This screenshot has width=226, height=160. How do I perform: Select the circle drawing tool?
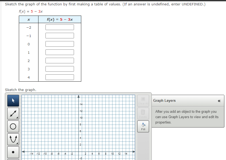tap(13, 126)
